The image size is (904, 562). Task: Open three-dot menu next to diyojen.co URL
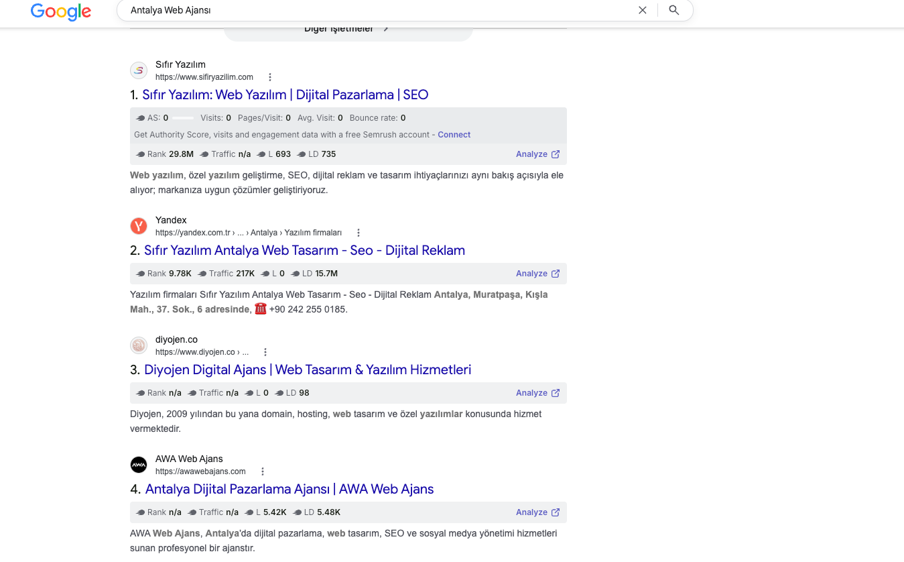coord(265,352)
